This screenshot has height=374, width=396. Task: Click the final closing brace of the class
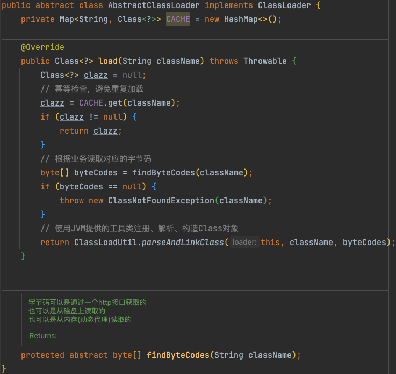tap(4, 369)
